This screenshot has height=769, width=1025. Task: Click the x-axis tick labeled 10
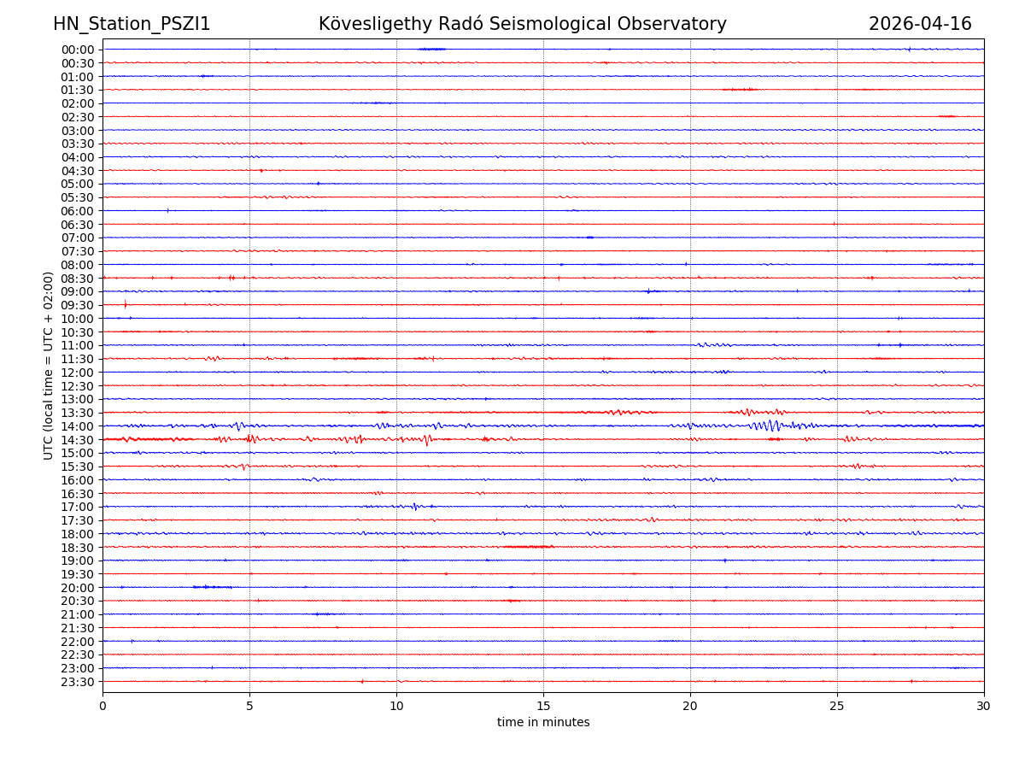396,707
